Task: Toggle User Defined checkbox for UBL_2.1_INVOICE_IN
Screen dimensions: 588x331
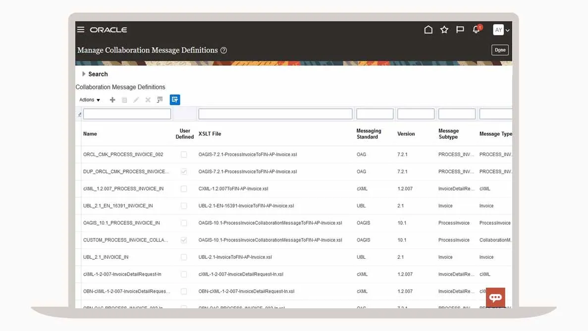Action: (x=184, y=257)
